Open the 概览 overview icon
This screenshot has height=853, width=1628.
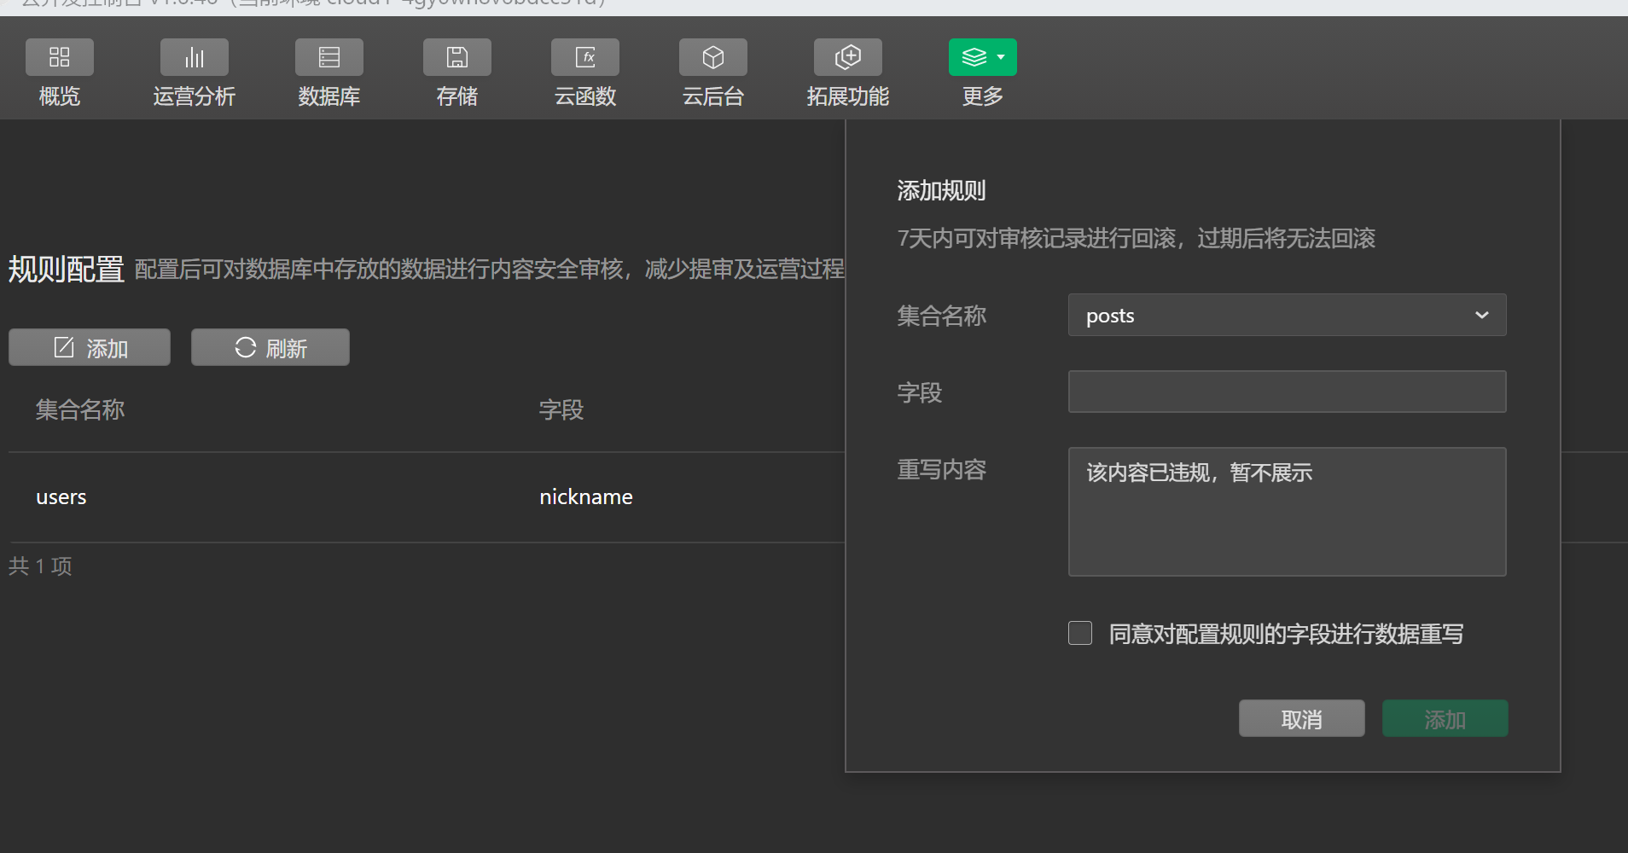click(60, 57)
